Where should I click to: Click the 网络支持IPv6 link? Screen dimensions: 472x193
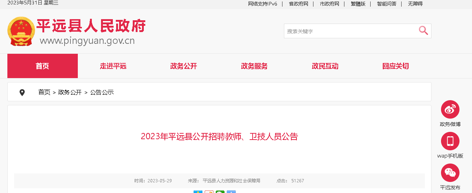[263, 4]
